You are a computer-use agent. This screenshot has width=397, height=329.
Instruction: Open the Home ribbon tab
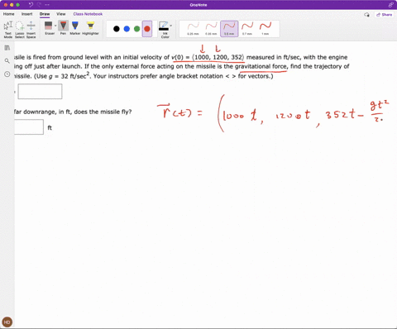tap(8, 14)
